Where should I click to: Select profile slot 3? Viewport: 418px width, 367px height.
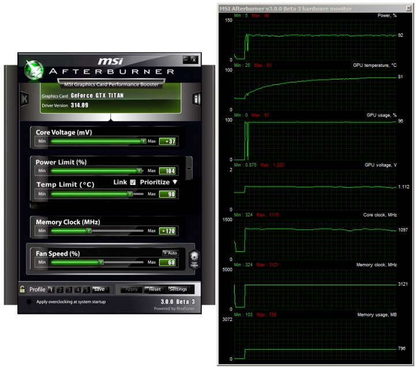coord(69,289)
